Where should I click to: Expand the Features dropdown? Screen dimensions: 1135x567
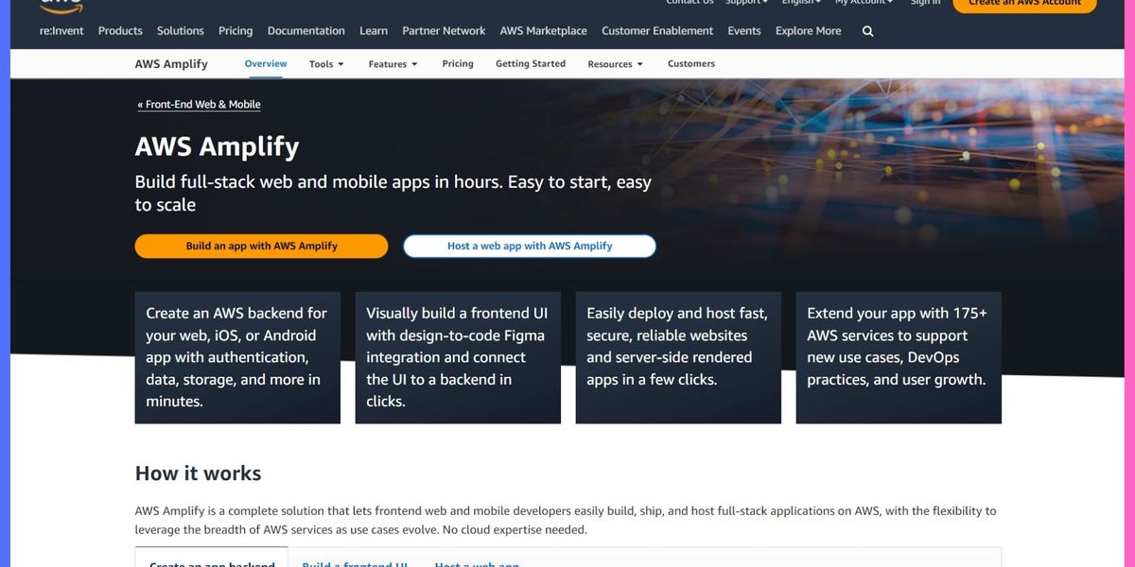393,63
